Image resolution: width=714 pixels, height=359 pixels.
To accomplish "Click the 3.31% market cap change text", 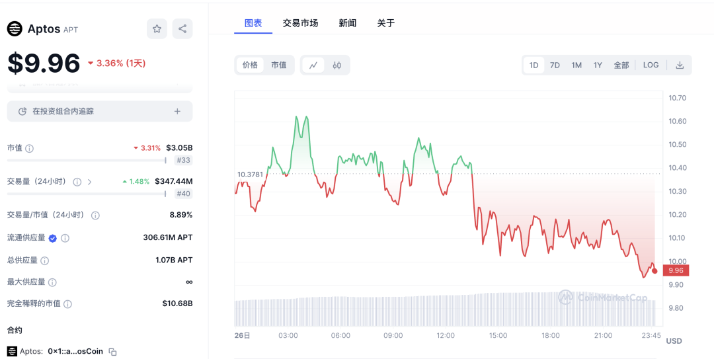I will coord(147,148).
